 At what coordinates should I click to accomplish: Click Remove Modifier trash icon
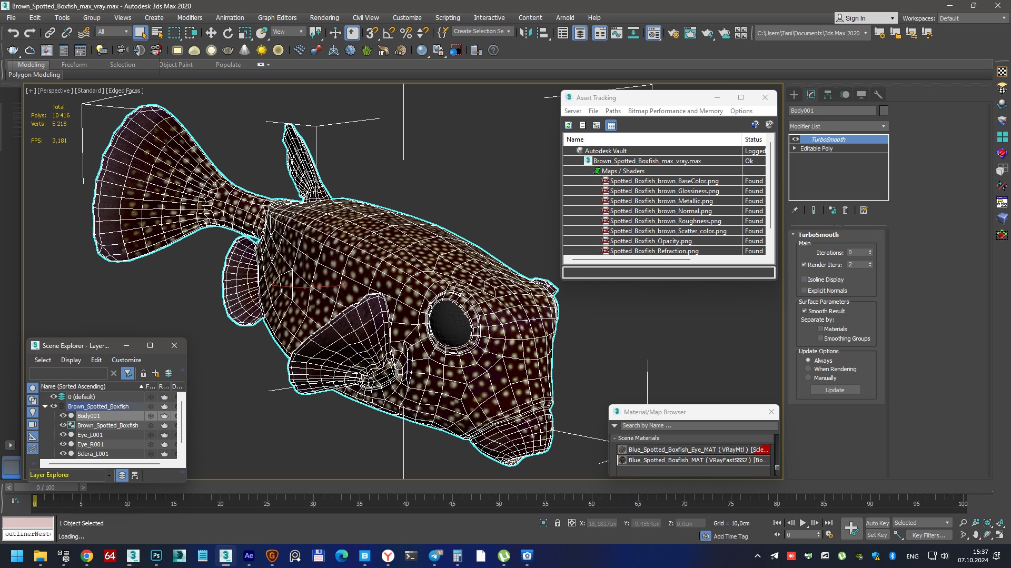(845, 210)
